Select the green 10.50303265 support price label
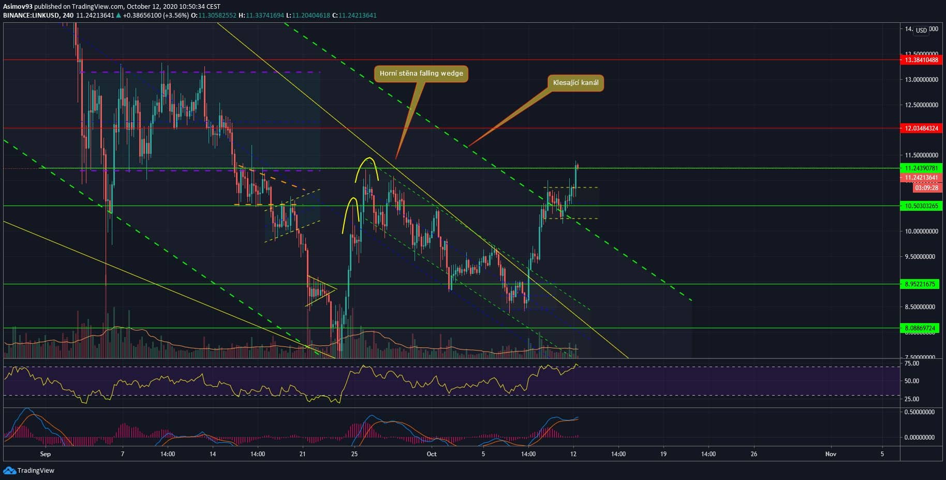The height and width of the screenshot is (480, 946). [921, 206]
